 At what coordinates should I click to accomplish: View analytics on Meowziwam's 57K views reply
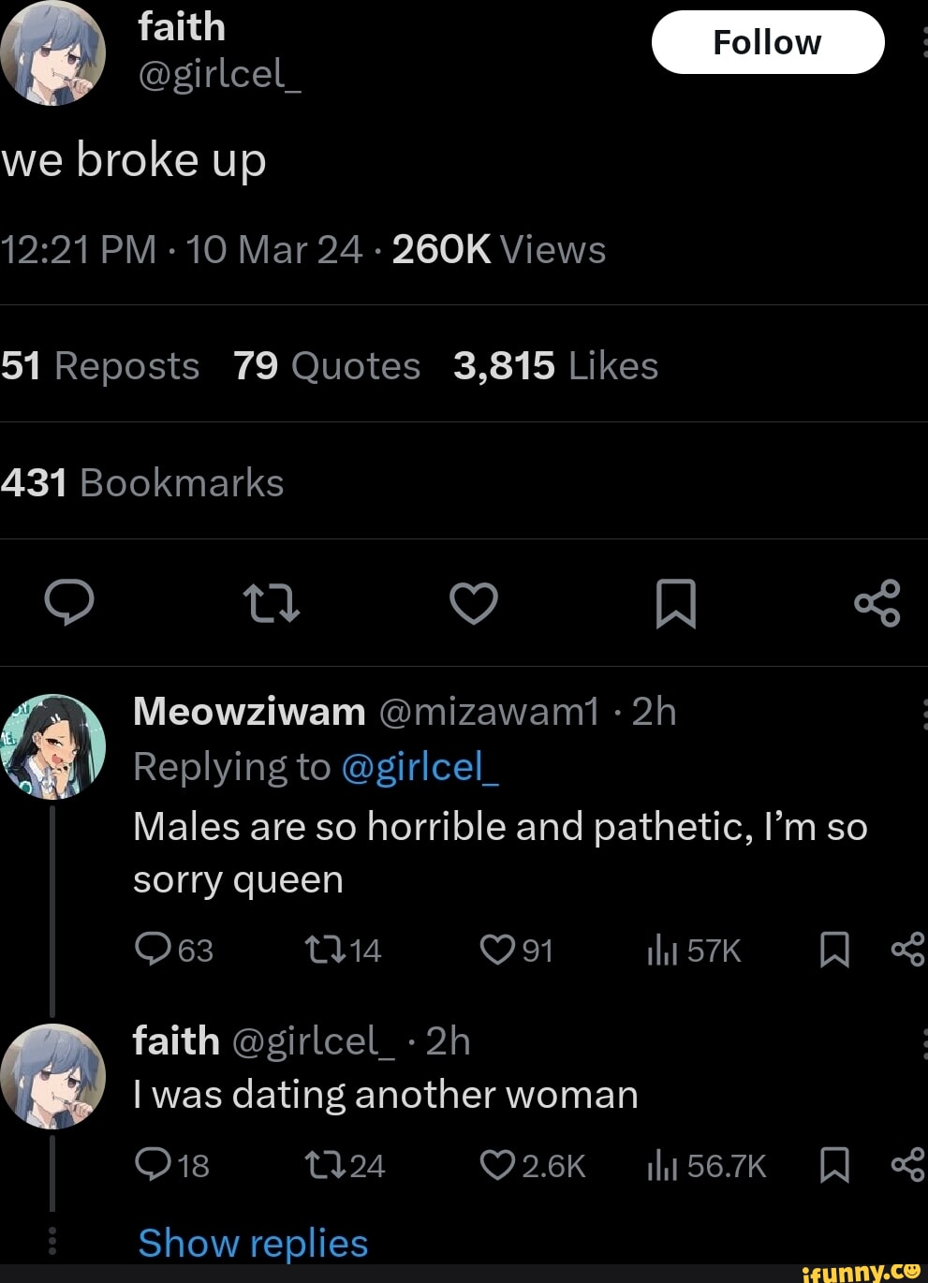(x=662, y=951)
